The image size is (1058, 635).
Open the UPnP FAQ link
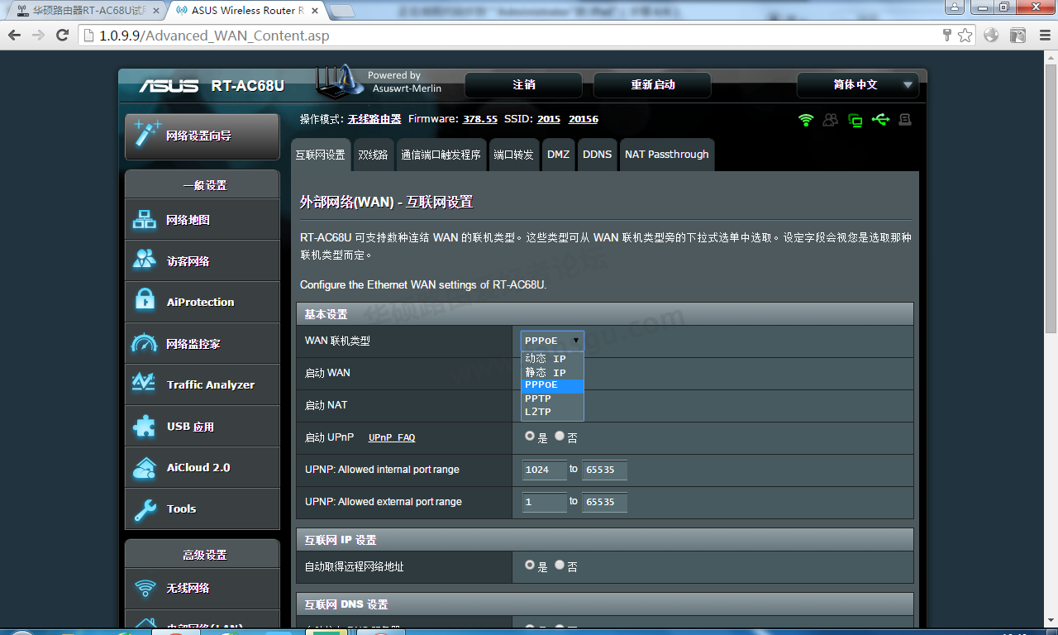[392, 437]
